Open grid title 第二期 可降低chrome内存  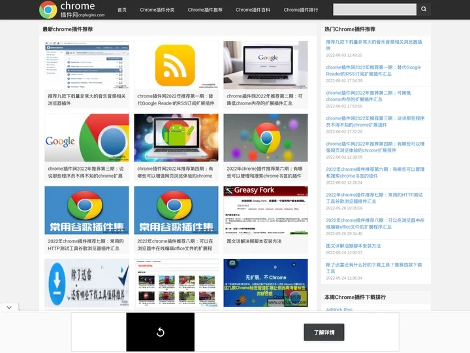pyautogui.click(x=264, y=99)
